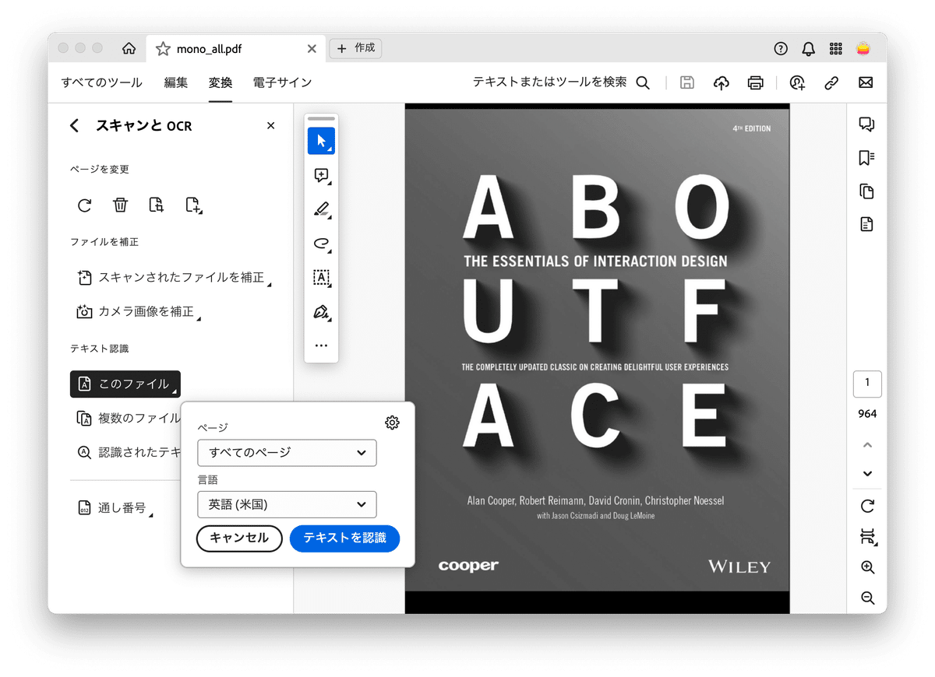Open the comments panel icon
935x677 pixels.
(x=866, y=125)
